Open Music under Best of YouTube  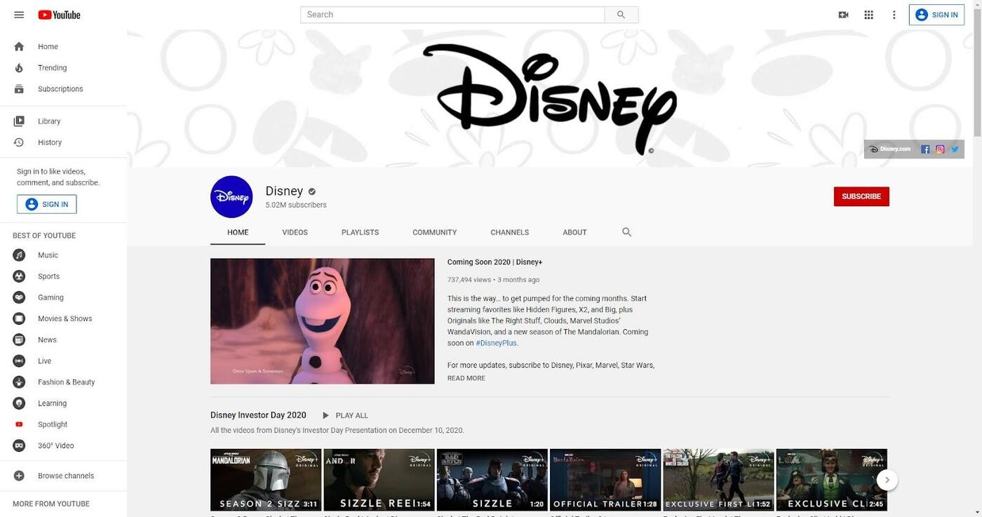(63, 255)
